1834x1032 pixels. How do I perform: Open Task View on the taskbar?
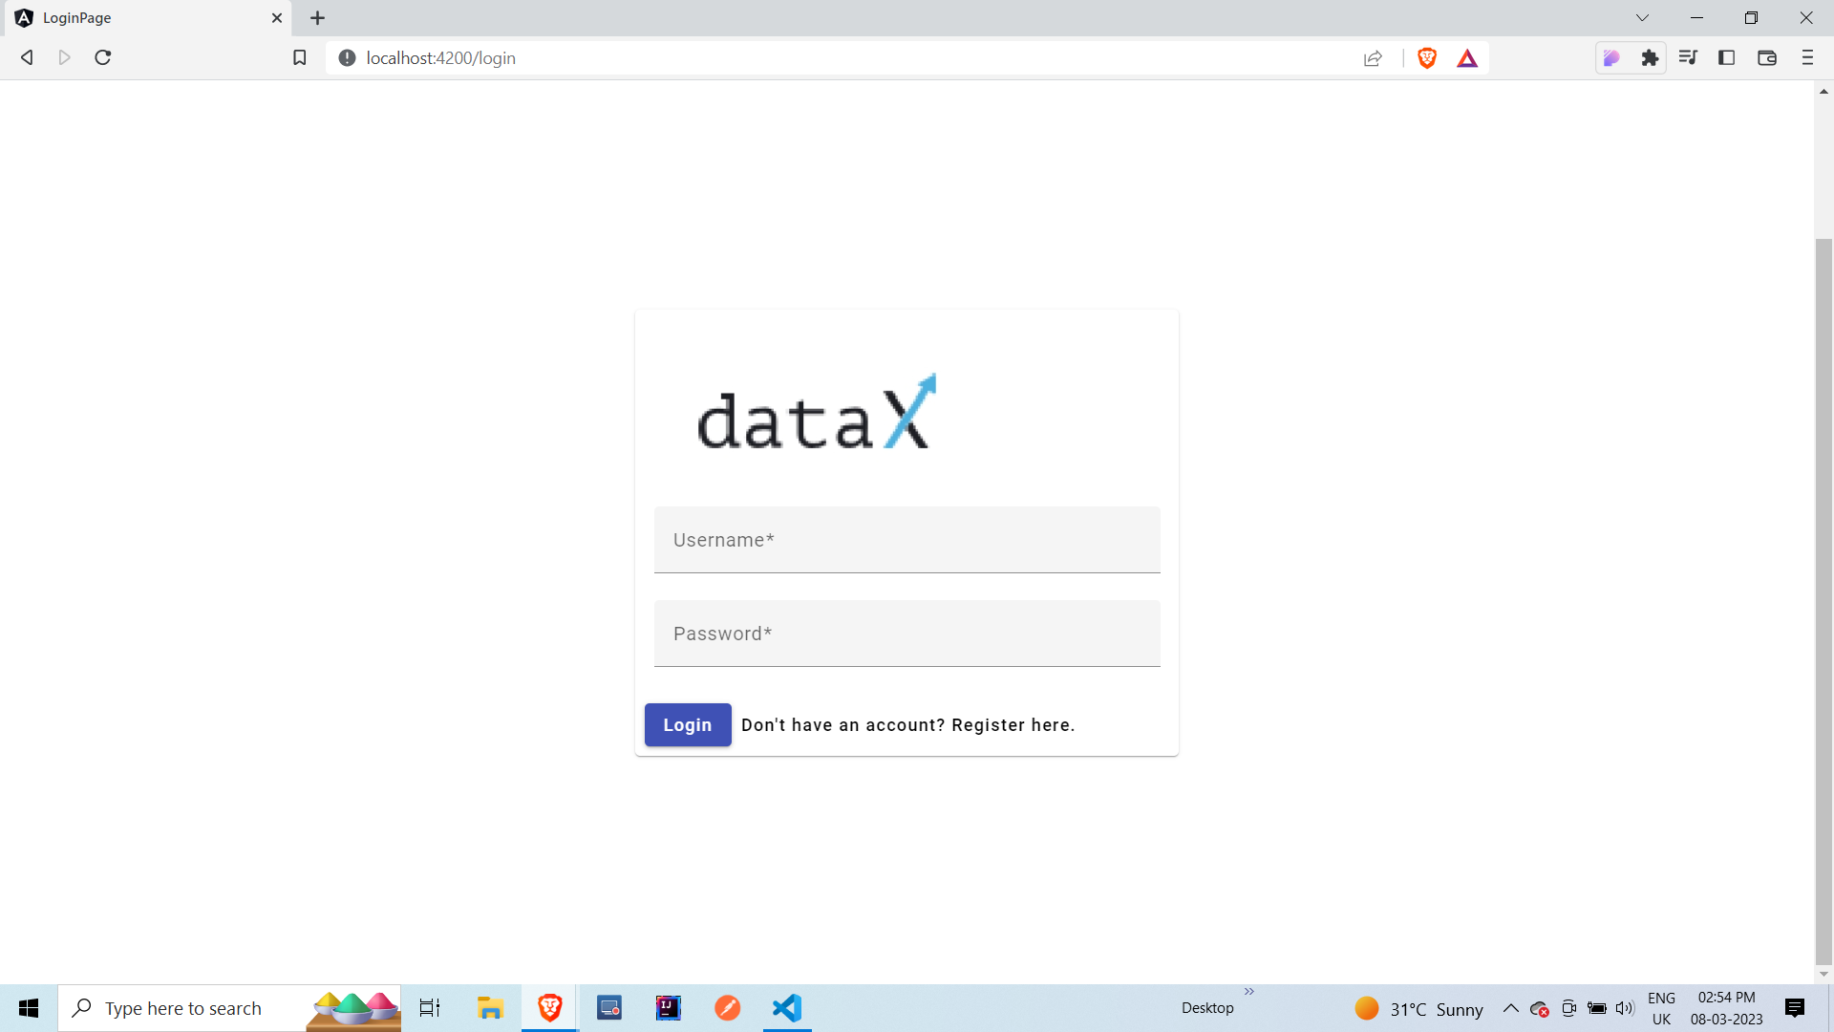pos(430,1008)
